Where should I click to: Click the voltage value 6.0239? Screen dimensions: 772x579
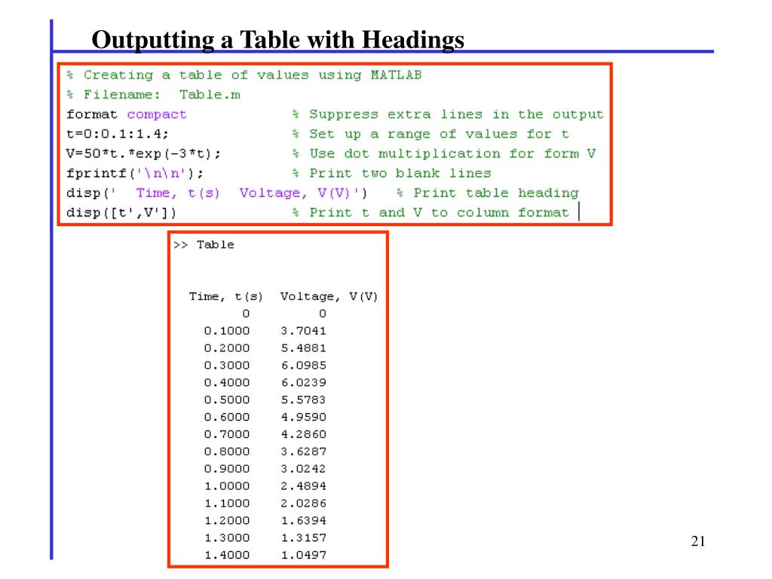tap(303, 382)
